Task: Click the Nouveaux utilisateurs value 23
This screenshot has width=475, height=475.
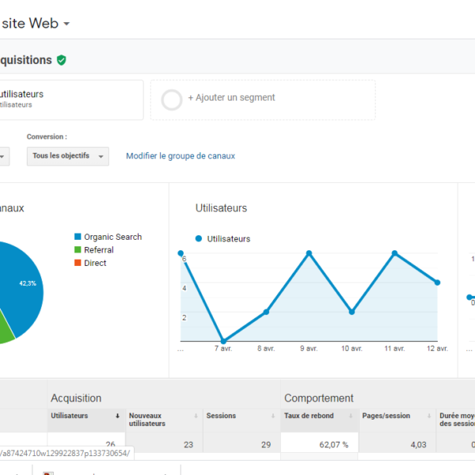Action: 188,445
